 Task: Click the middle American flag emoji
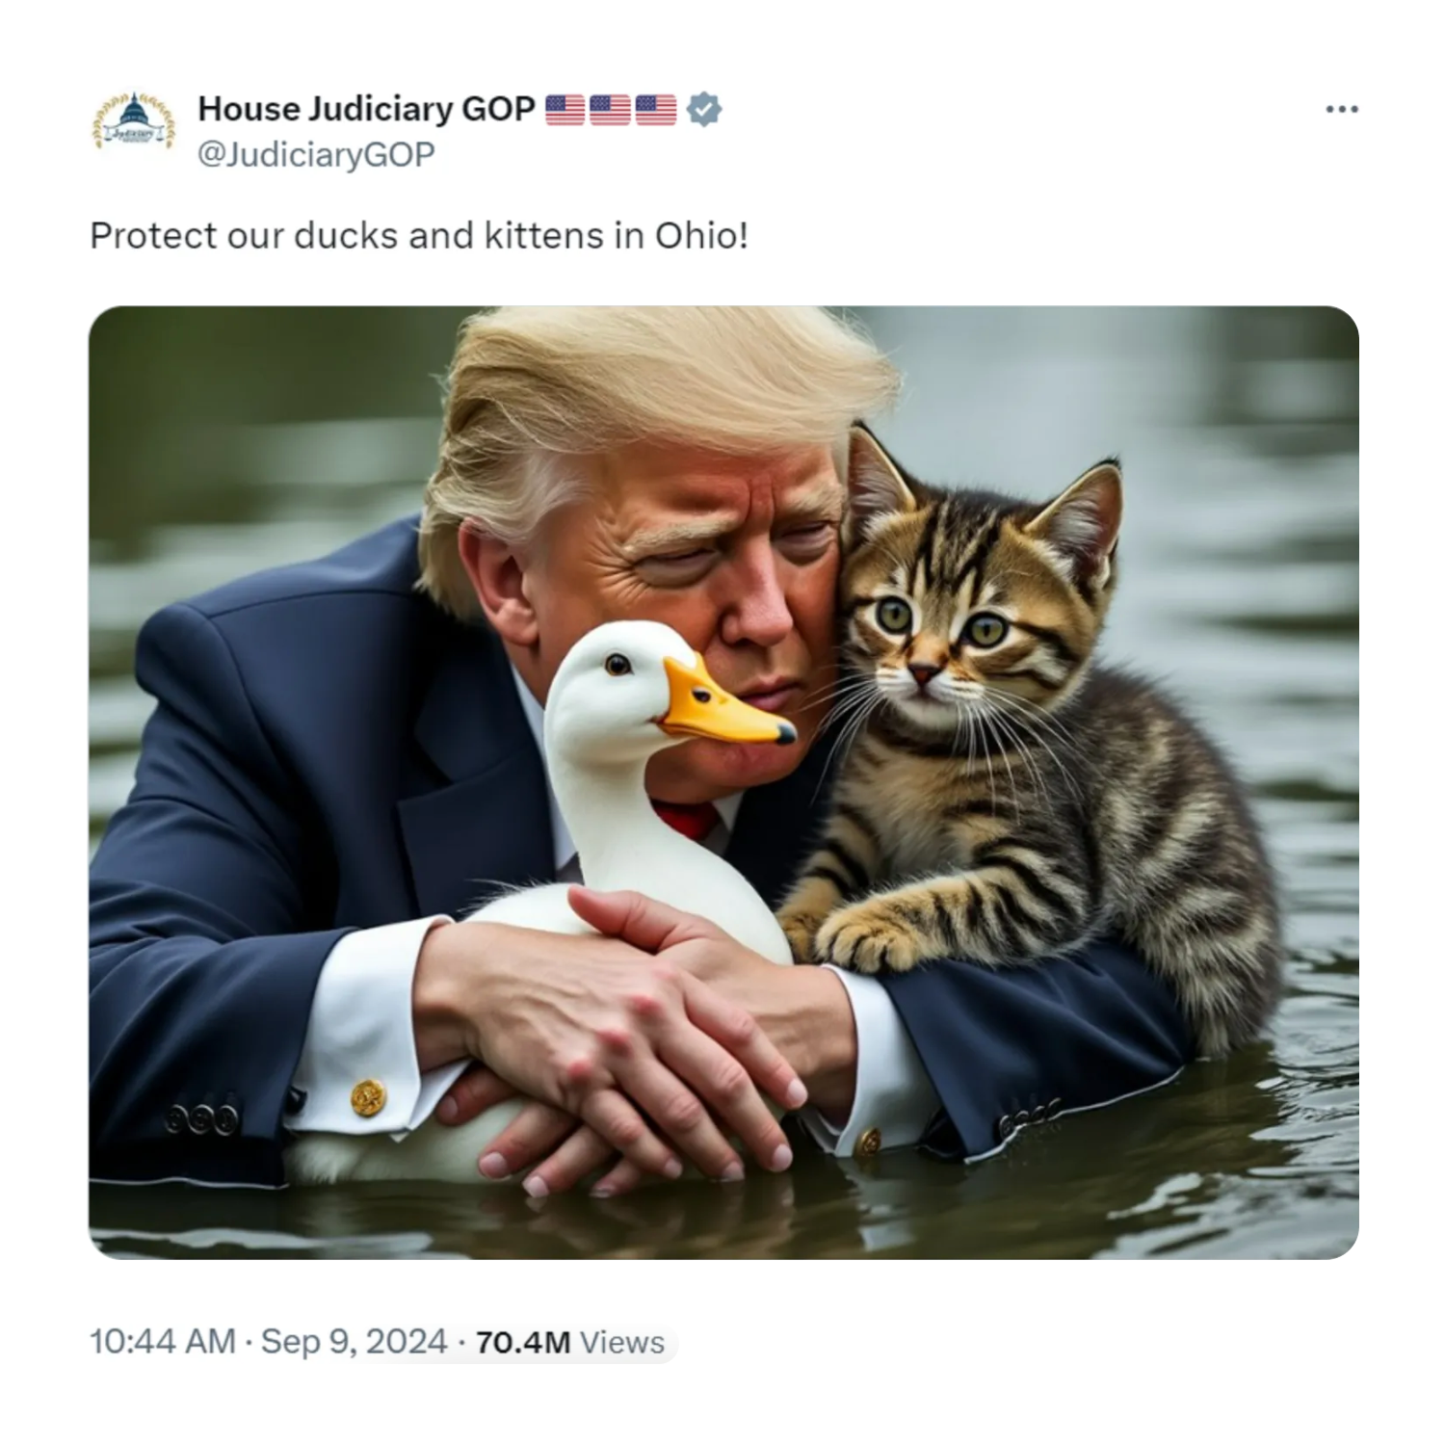(610, 110)
